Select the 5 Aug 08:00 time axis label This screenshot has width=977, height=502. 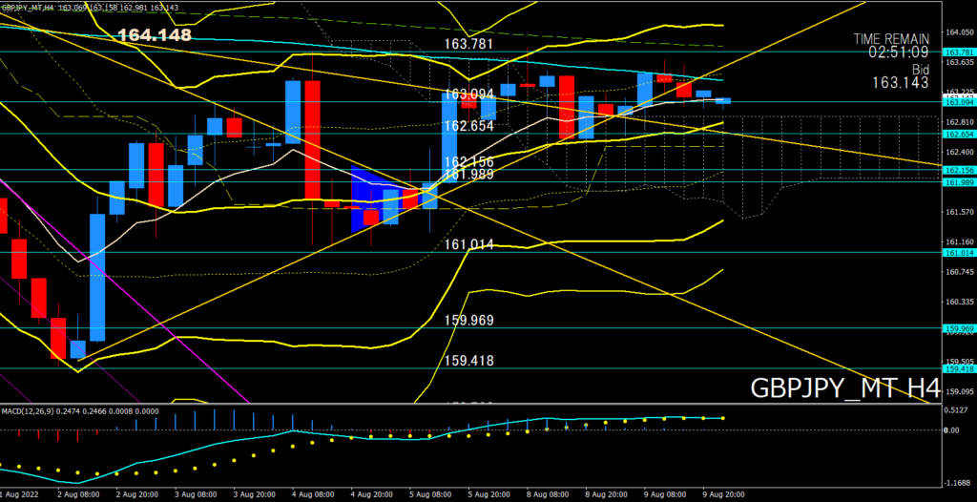click(430, 494)
